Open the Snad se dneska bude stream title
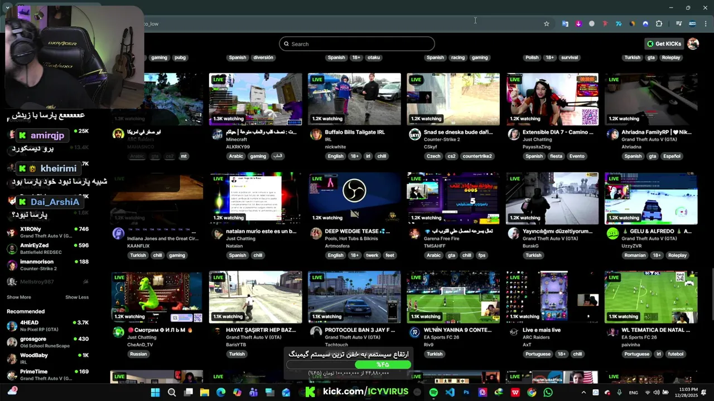Viewport: 714px width, 401px height. click(x=459, y=133)
